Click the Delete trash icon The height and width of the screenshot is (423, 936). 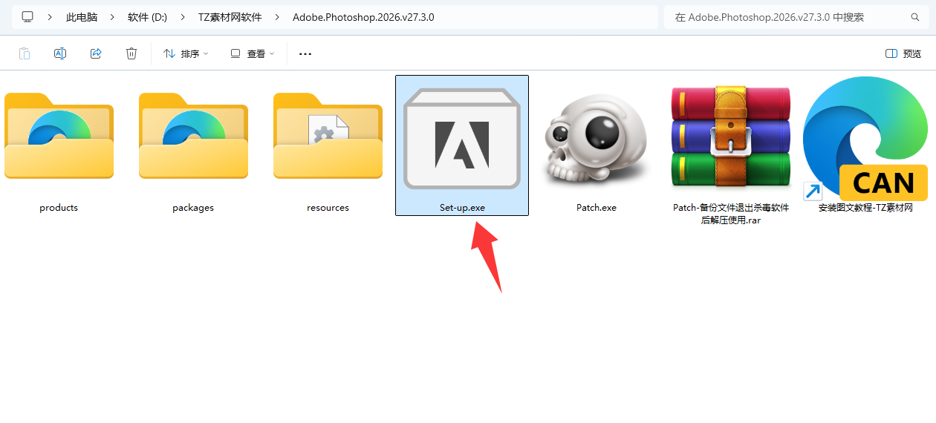pos(131,53)
